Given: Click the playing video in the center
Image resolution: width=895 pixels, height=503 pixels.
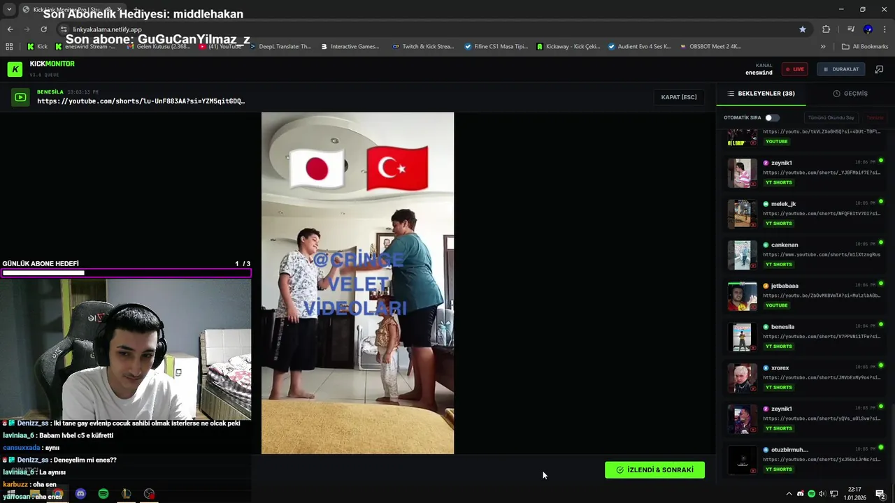Looking at the screenshot, I should pyautogui.click(x=357, y=283).
